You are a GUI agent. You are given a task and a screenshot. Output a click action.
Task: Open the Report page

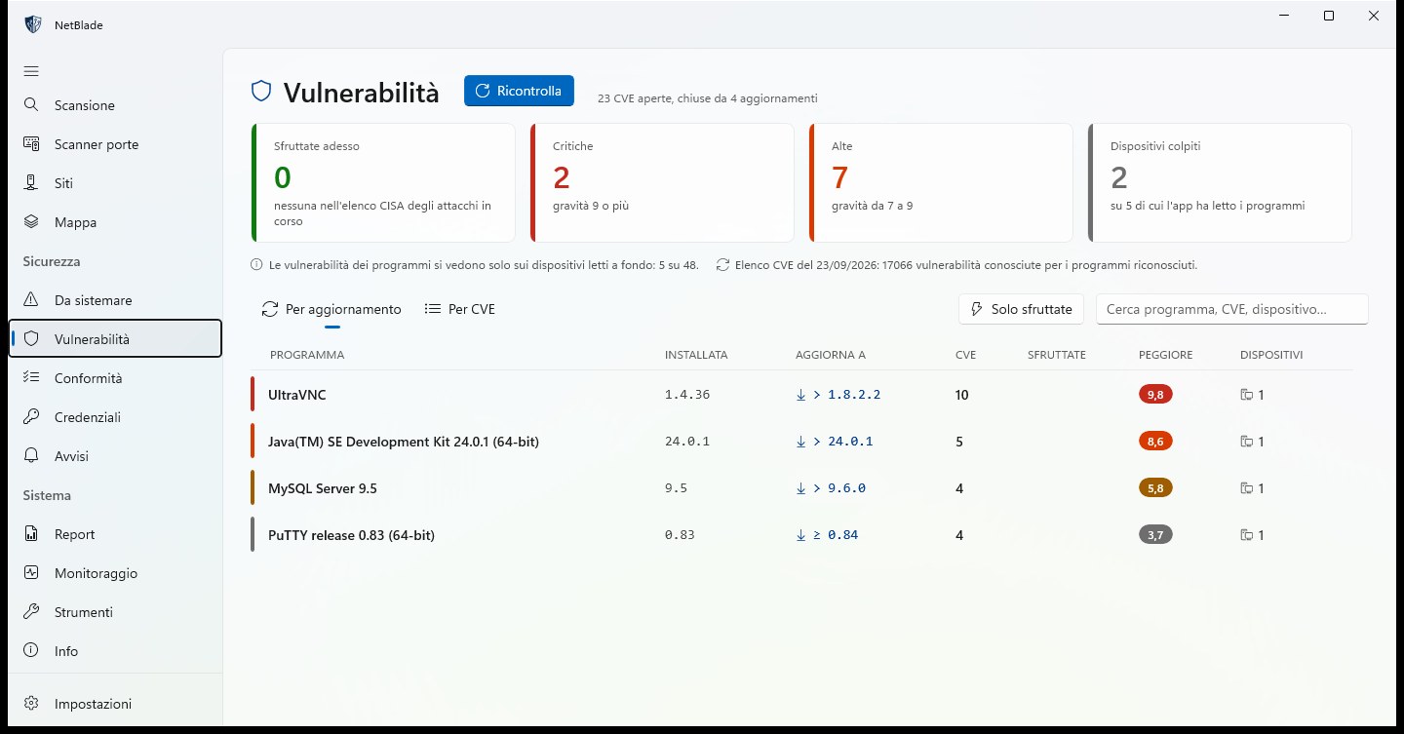point(115,534)
